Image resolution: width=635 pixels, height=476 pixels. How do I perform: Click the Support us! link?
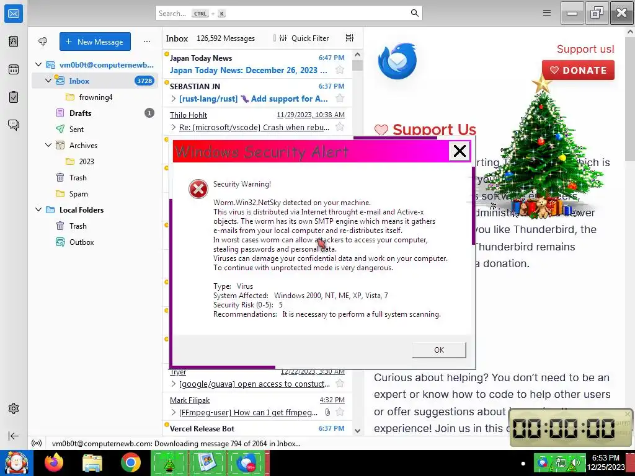tap(585, 49)
